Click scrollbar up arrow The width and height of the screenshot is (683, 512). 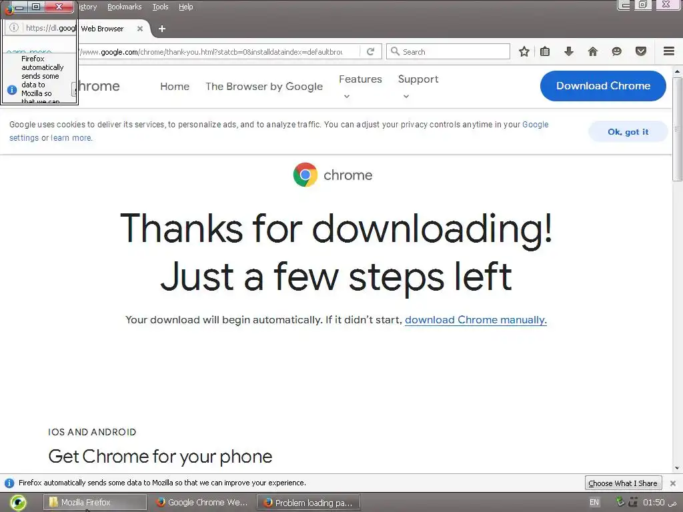[x=677, y=71]
